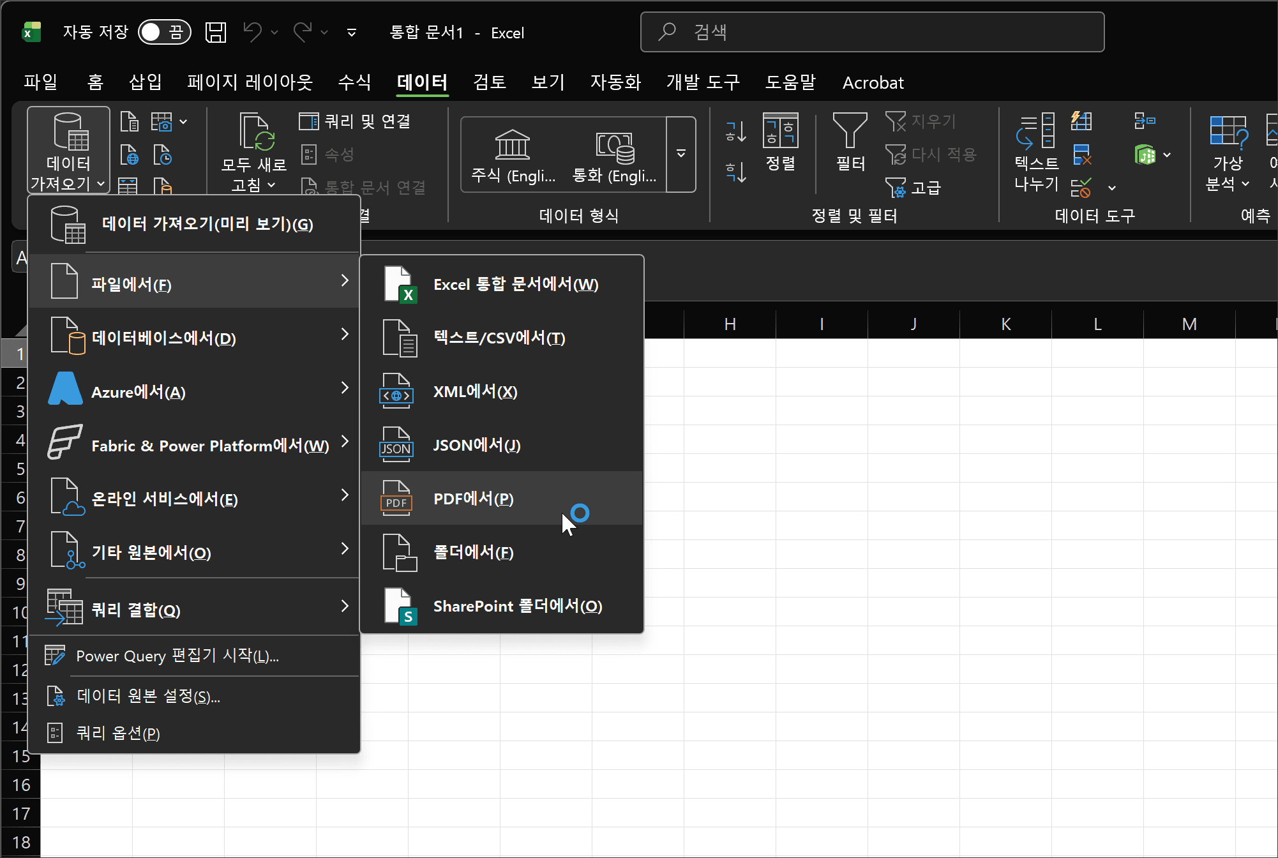Open the 쿼리 및 연결 pane
The width and height of the screenshot is (1278, 858).
355,121
